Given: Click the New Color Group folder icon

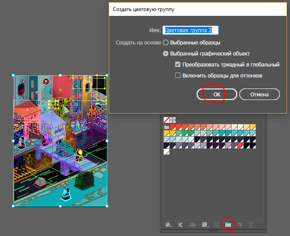Looking at the screenshot, I should click(228, 225).
